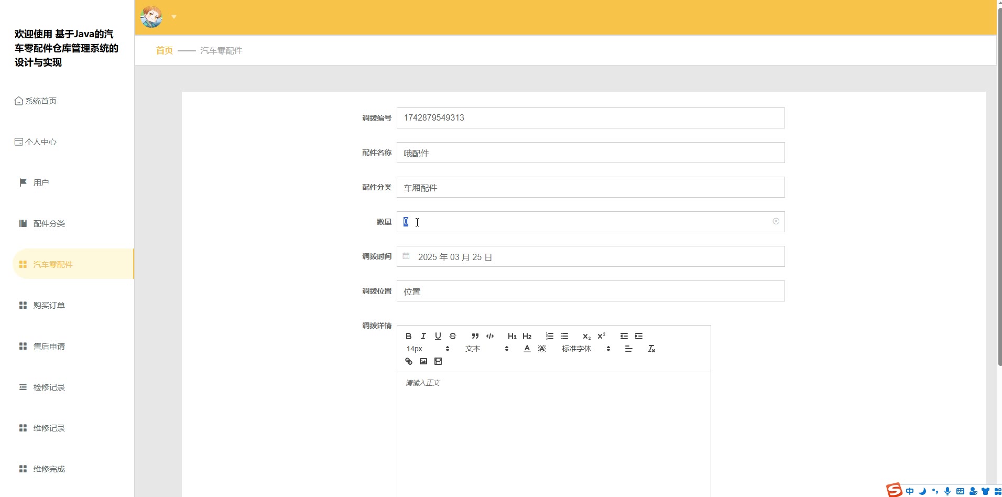Click the insert image icon
The height and width of the screenshot is (497, 1002).
423,361
